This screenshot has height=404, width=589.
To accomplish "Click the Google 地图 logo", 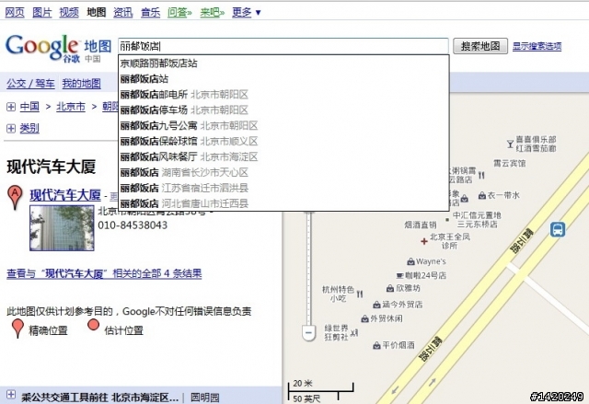I will tap(59, 48).
